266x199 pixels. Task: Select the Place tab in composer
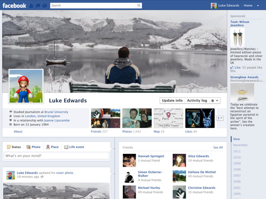52,147
